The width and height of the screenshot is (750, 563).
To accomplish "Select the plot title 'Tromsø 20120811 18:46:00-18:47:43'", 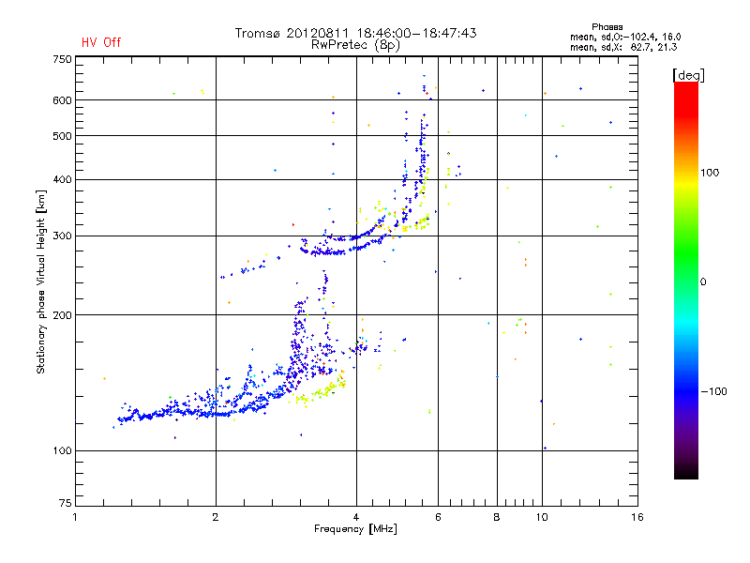I will click(355, 33).
